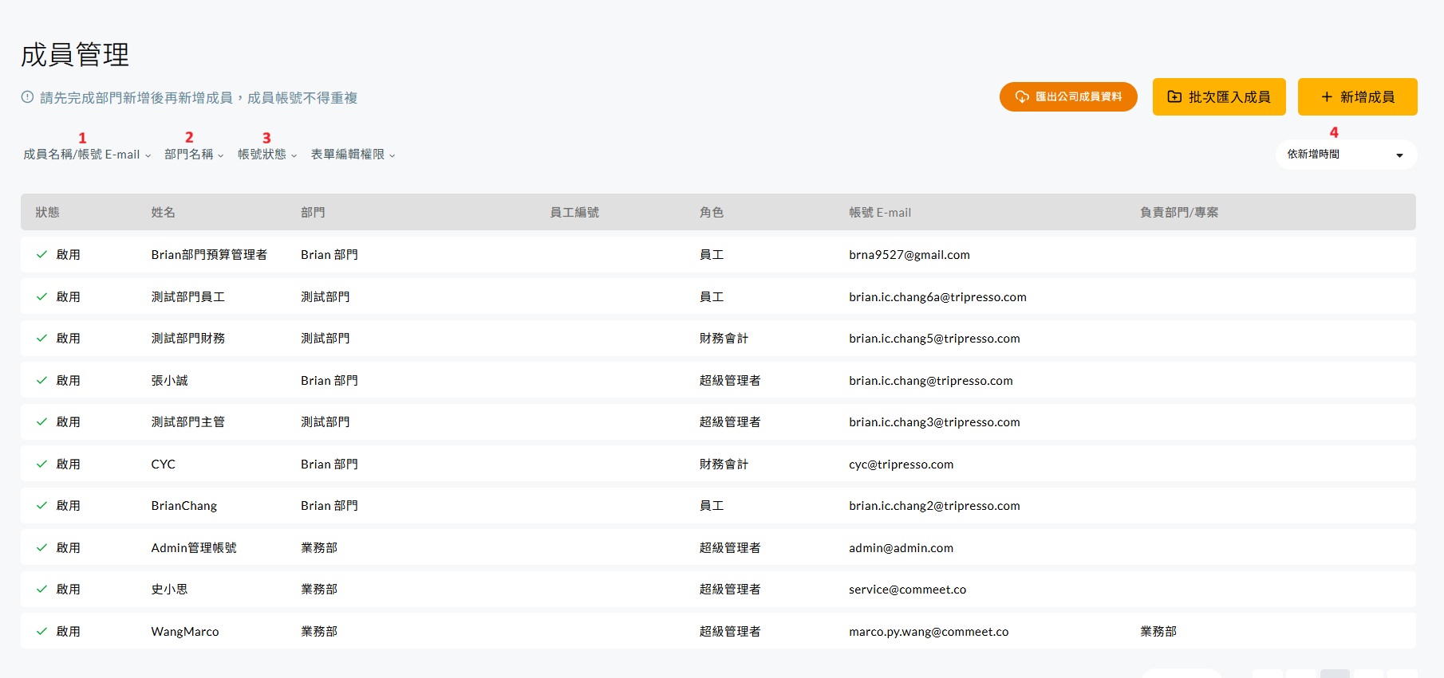Click the green checkmark in the 張小誠 row
1444x678 pixels.
[41, 381]
